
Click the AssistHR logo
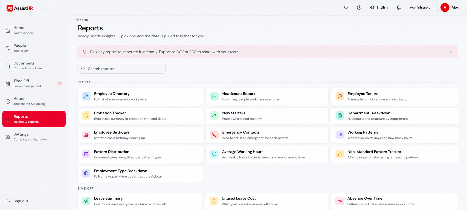click(x=20, y=8)
